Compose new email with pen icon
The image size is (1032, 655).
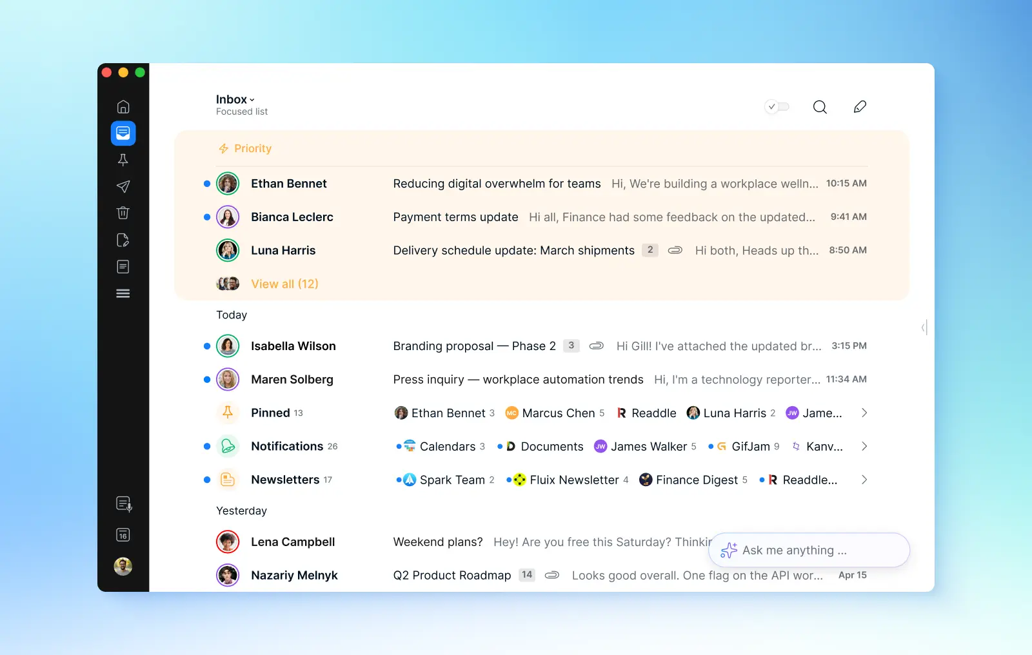pos(860,107)
